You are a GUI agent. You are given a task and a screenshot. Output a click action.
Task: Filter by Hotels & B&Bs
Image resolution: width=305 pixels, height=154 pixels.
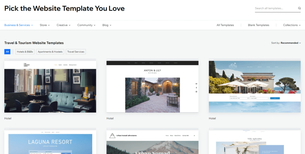click(25, 52)
